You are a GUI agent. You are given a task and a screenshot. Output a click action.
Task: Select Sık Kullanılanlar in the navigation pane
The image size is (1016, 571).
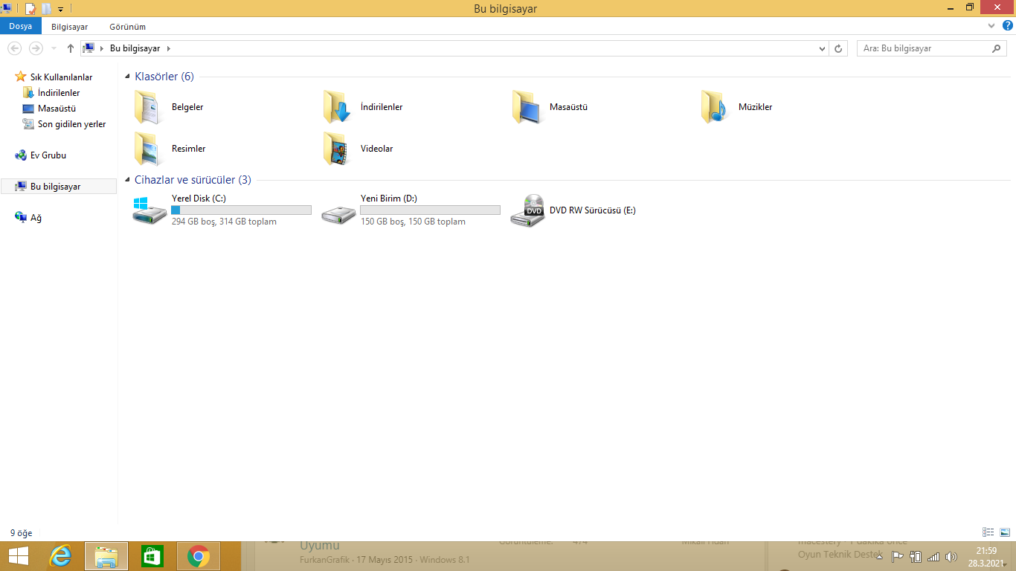coord(61,77)
